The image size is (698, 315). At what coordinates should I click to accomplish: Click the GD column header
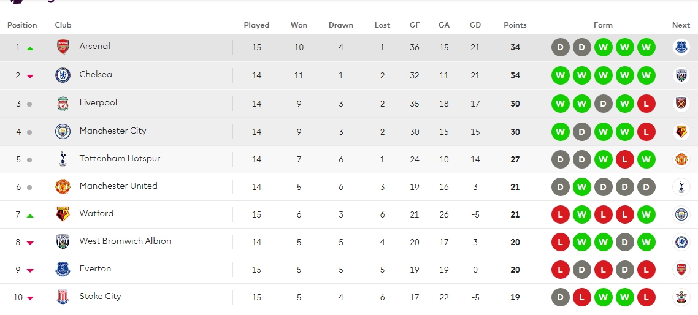click(x=475, y=25)
